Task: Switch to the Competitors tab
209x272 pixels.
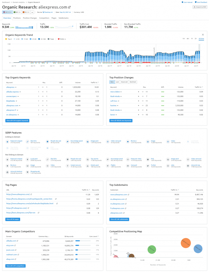Action: coord(44,18)
